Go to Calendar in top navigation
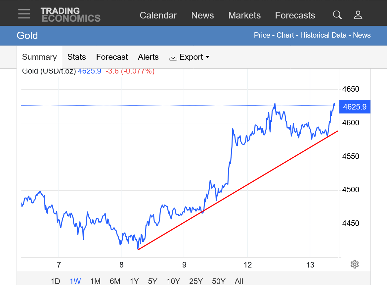Screen dimensions: 387x285 (x=158, y=16)
